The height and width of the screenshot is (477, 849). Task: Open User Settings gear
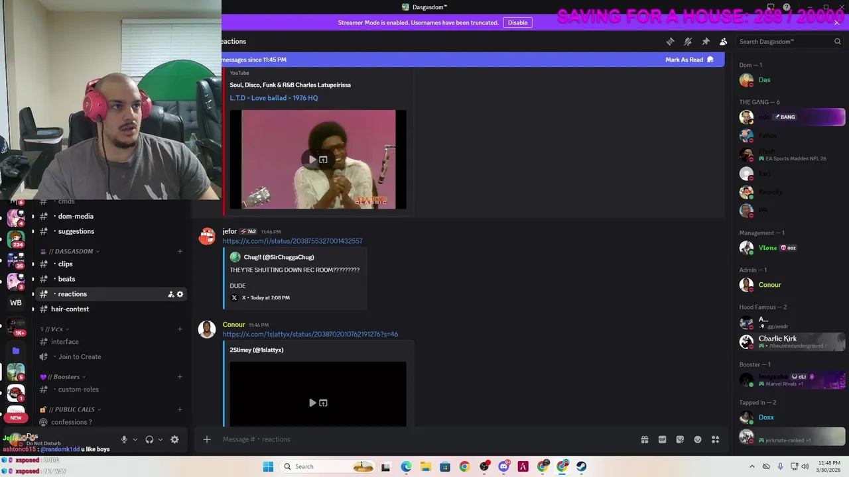point(174,439)
